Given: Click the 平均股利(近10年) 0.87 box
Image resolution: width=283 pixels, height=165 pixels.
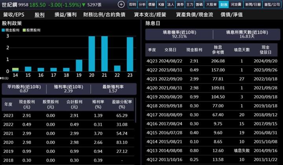Looking at the screenshot, I should 24,89.
